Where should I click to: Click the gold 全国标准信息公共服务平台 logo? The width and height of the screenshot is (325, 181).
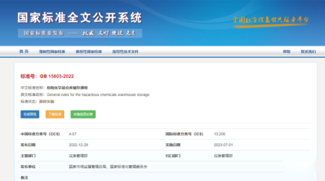tap(271, 22)
